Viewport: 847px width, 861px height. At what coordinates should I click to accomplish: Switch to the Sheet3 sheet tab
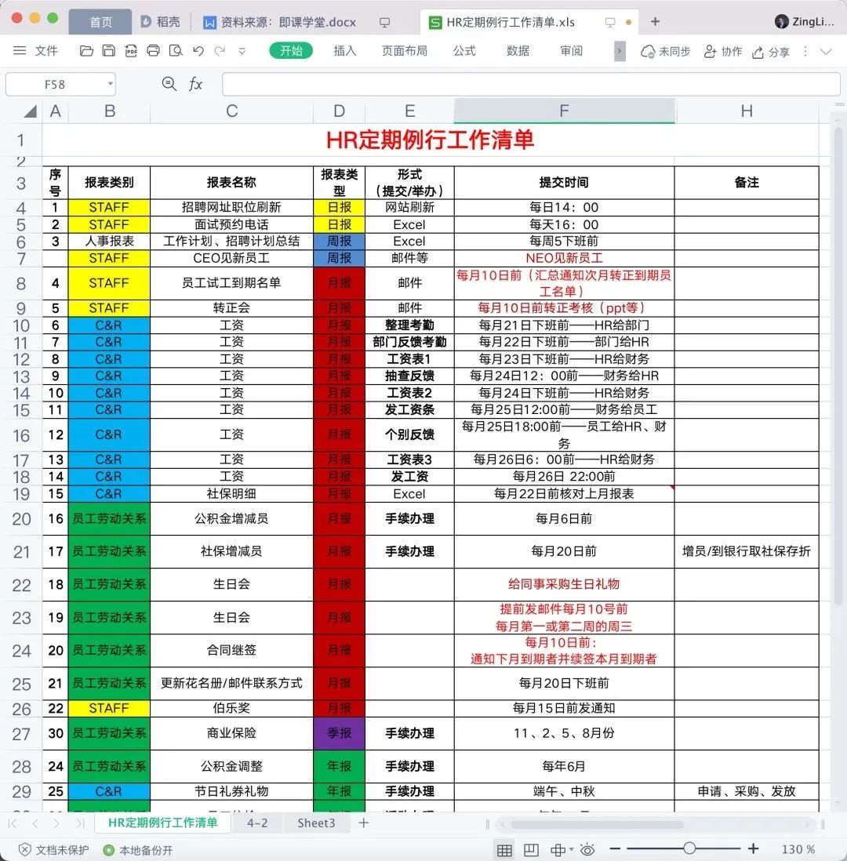tap(316, 823)
